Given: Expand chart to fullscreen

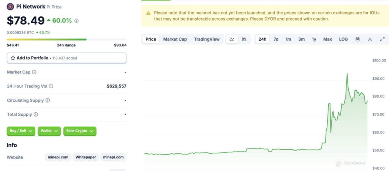Looking at the screenshot, I should 382,39.
